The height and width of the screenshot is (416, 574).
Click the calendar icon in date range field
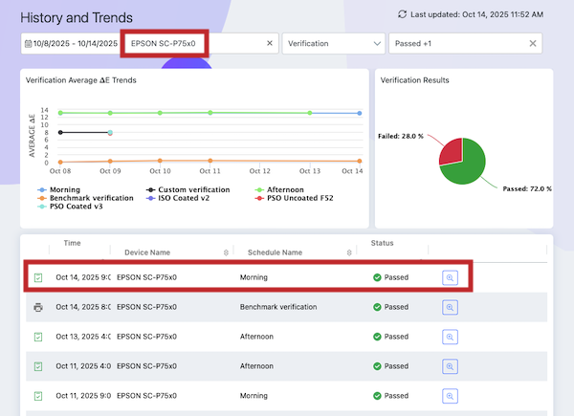(x=27, y=44)
